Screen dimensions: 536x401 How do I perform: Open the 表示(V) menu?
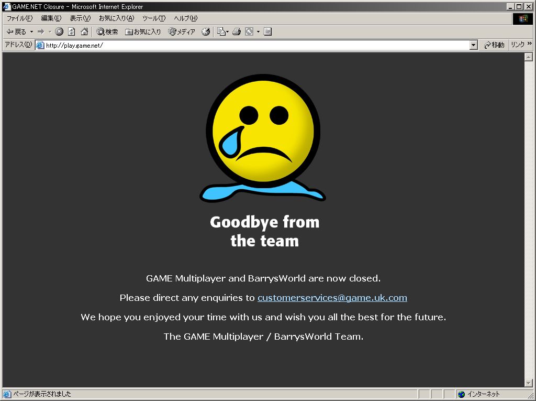coord(80,18)
